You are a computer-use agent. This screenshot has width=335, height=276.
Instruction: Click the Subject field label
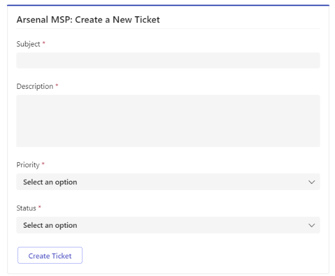coord(28,44)
